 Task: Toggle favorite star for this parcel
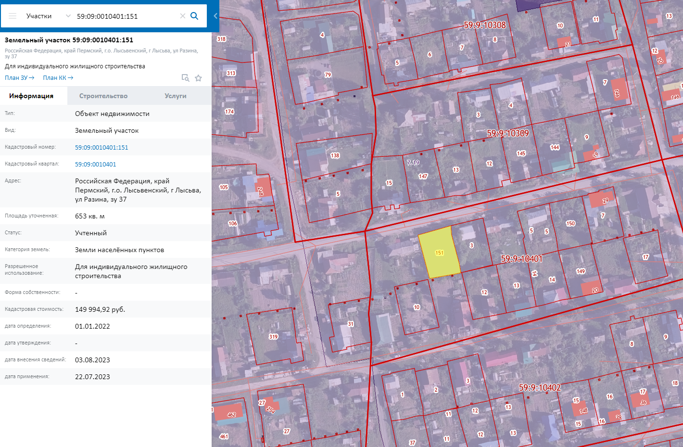click(198, 78)
